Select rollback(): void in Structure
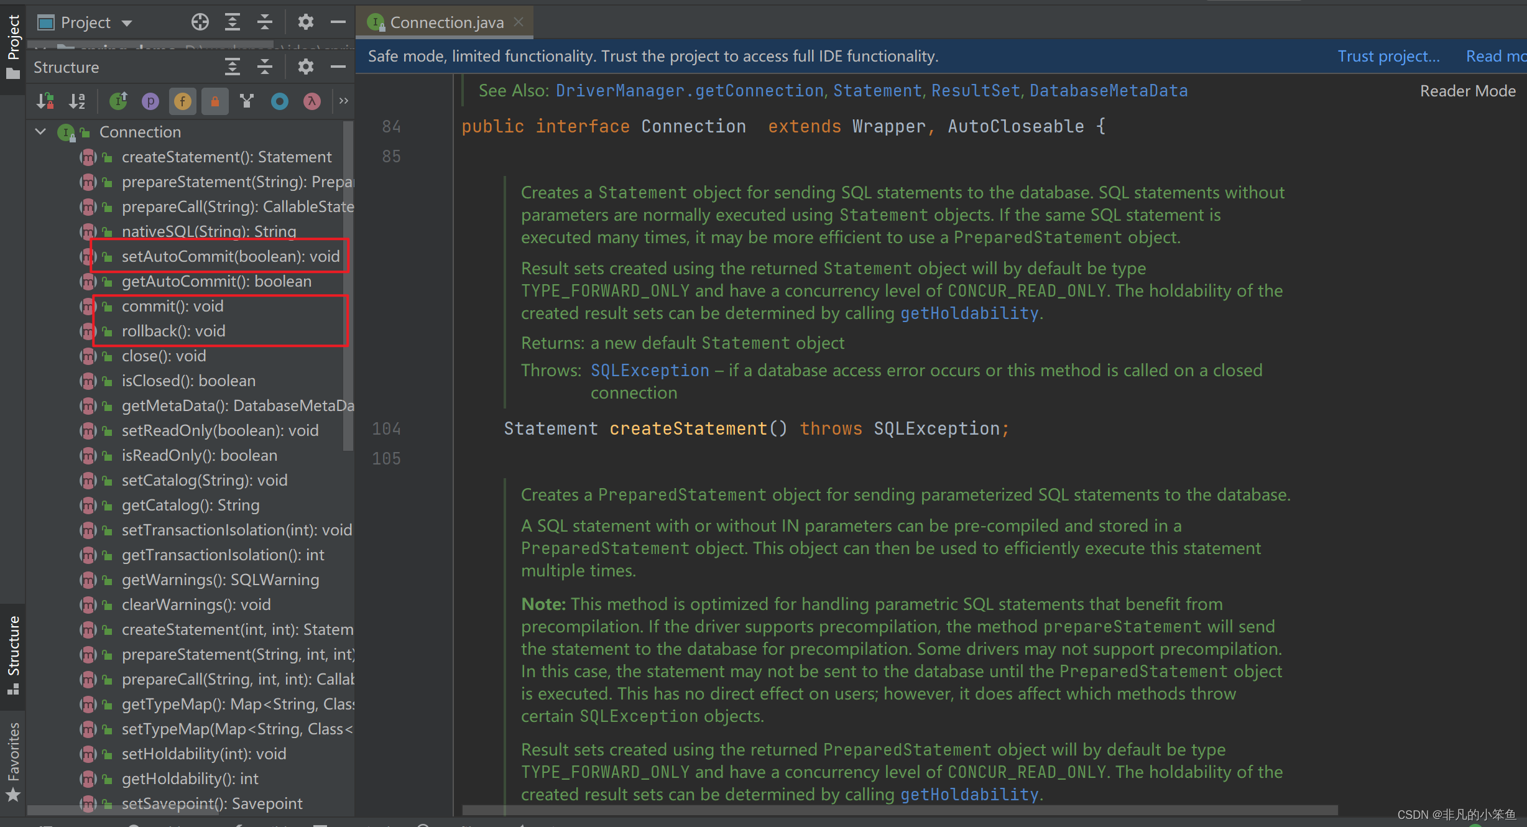 [173, 331]
